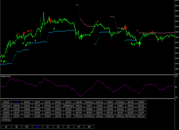Switch chart symbol to EURUSD
The height and width of the screenshot is (130, 179).
(x=6, y=102)
